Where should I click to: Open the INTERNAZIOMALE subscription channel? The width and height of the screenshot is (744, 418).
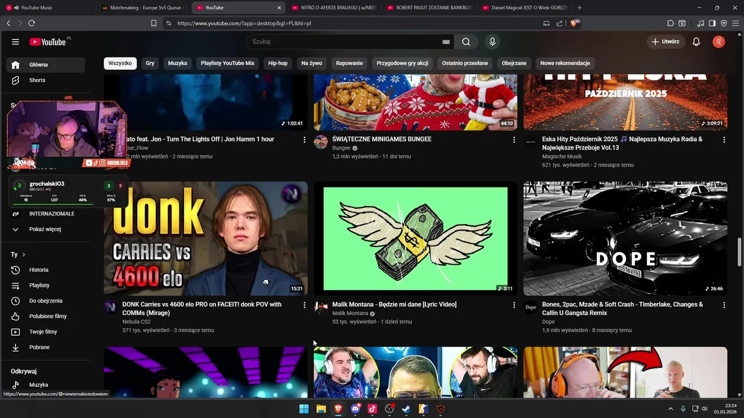tap(46, 214)
